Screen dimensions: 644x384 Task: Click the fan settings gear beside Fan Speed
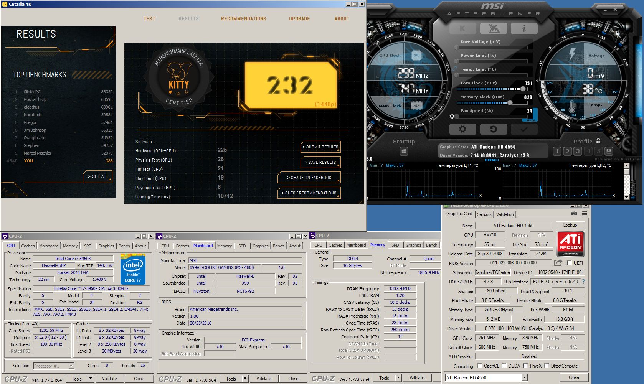[452, 116]
